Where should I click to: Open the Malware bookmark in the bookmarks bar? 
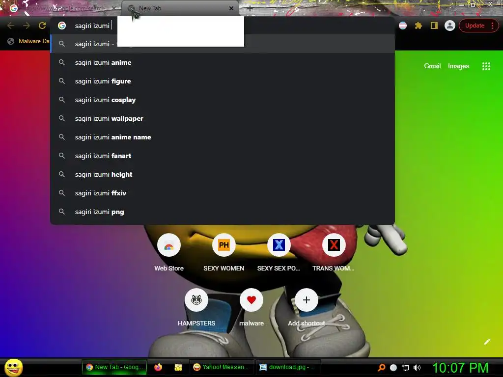28,41
